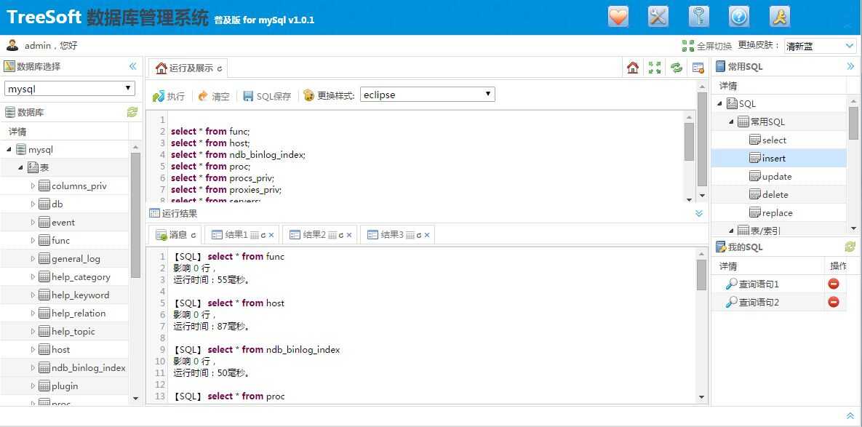Select the ndb_binlog_index table
Viewport: 862px width, 427px height.
[x=89, y=367]
